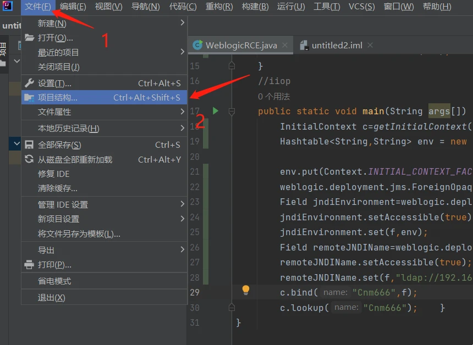The image size is (473, 345).
Task: Click the "c.bind(" call on line 29
Action: [299, 293]
